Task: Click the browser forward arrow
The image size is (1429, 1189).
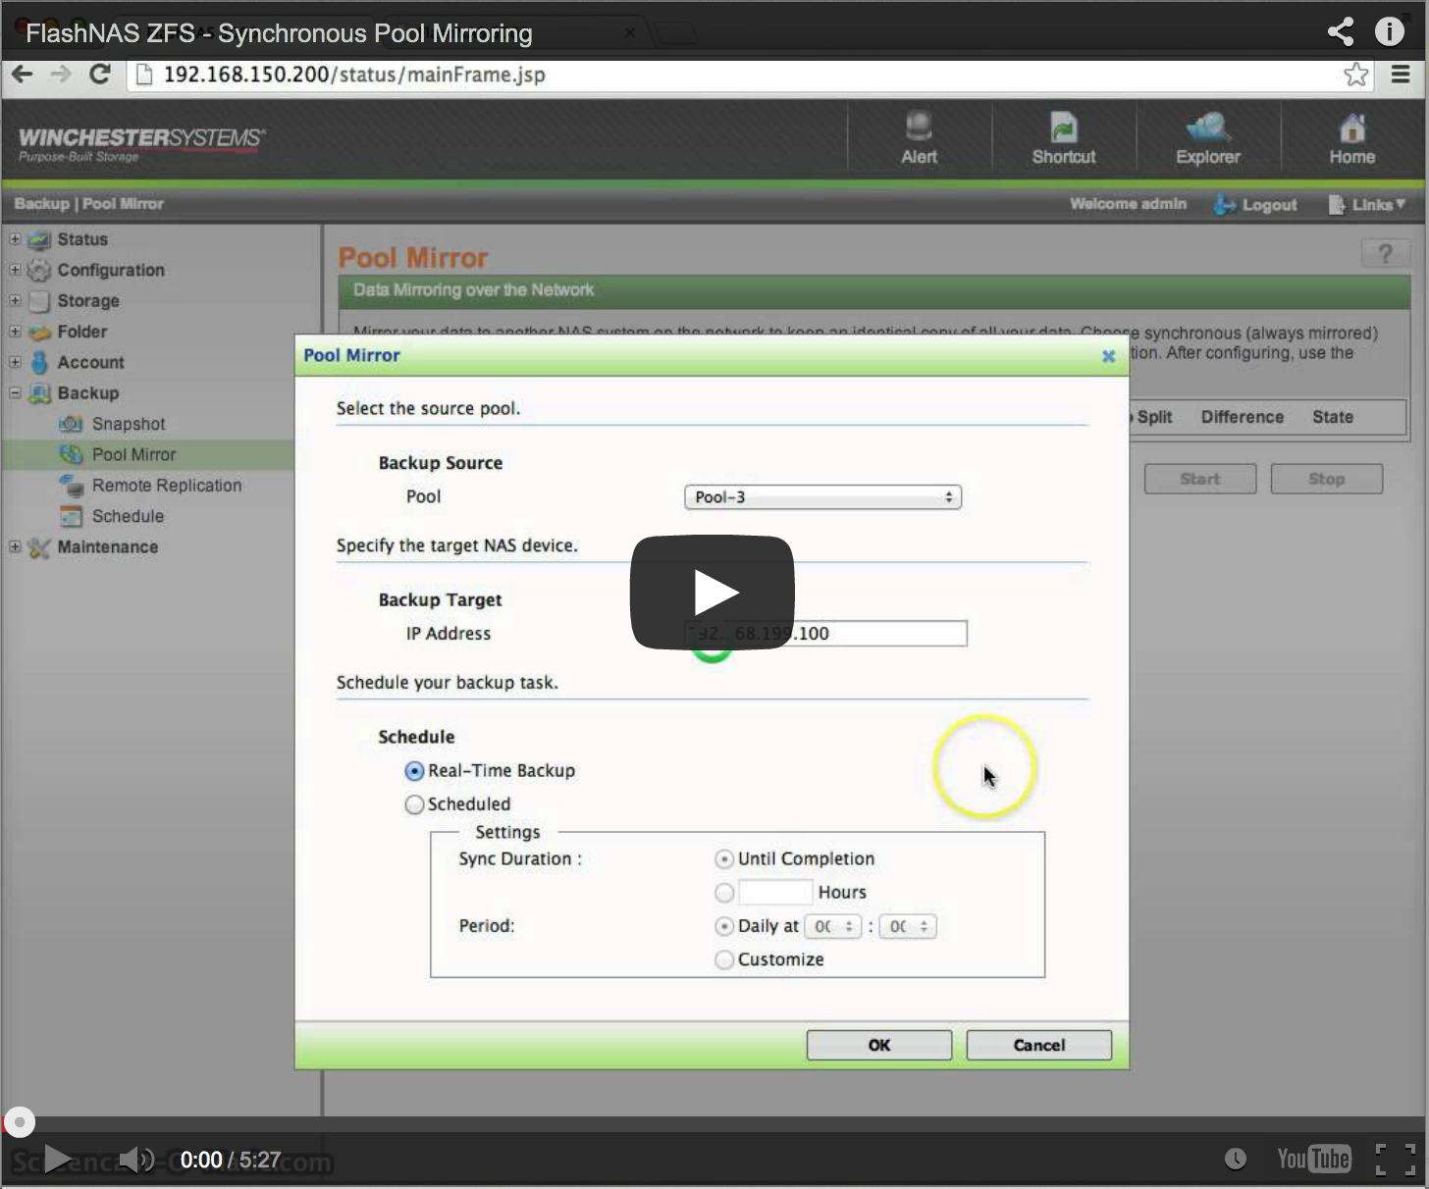Action: point(60,74)
